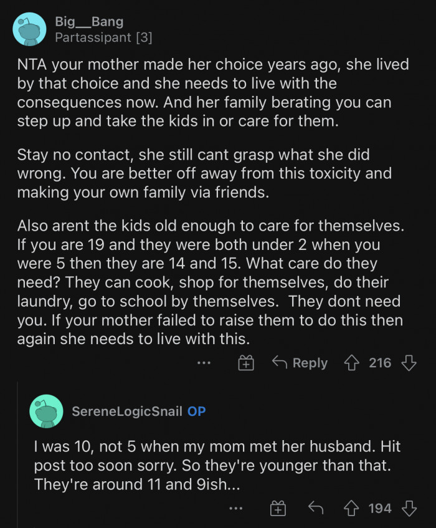Open Big__Bang's avatar picture
This screenshot has width=436, height=528.
[x=29, y=29]
